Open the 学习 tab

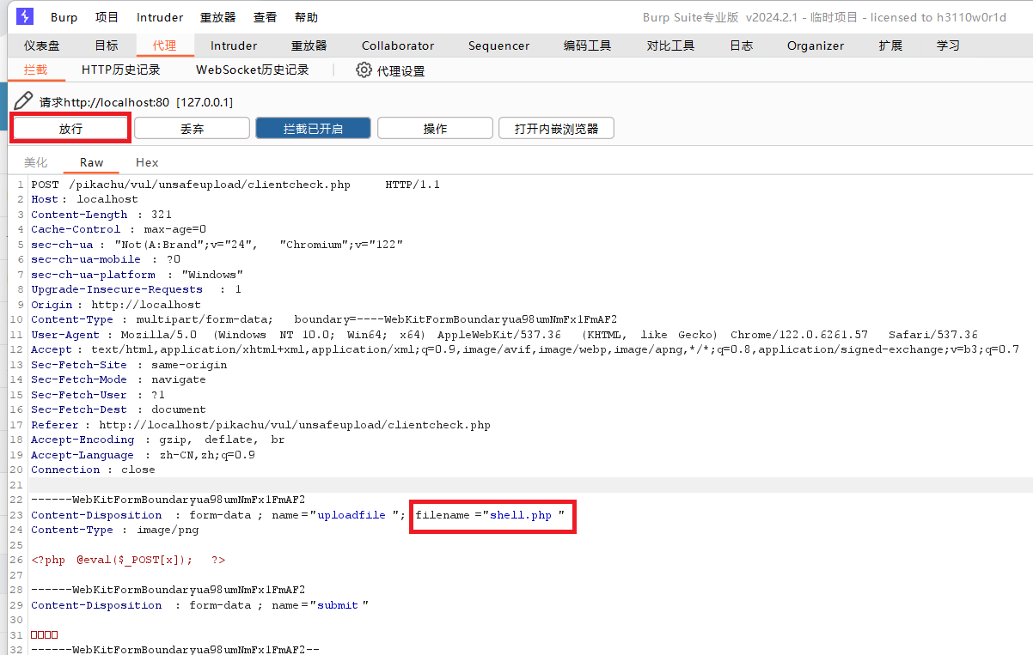pyautogui.click(x=948, y=45)
